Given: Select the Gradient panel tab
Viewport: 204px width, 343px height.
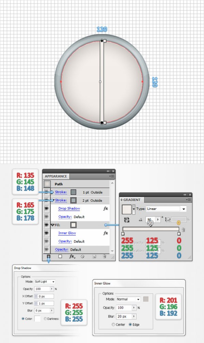Looking at the screenshot, I should (132, 200).
